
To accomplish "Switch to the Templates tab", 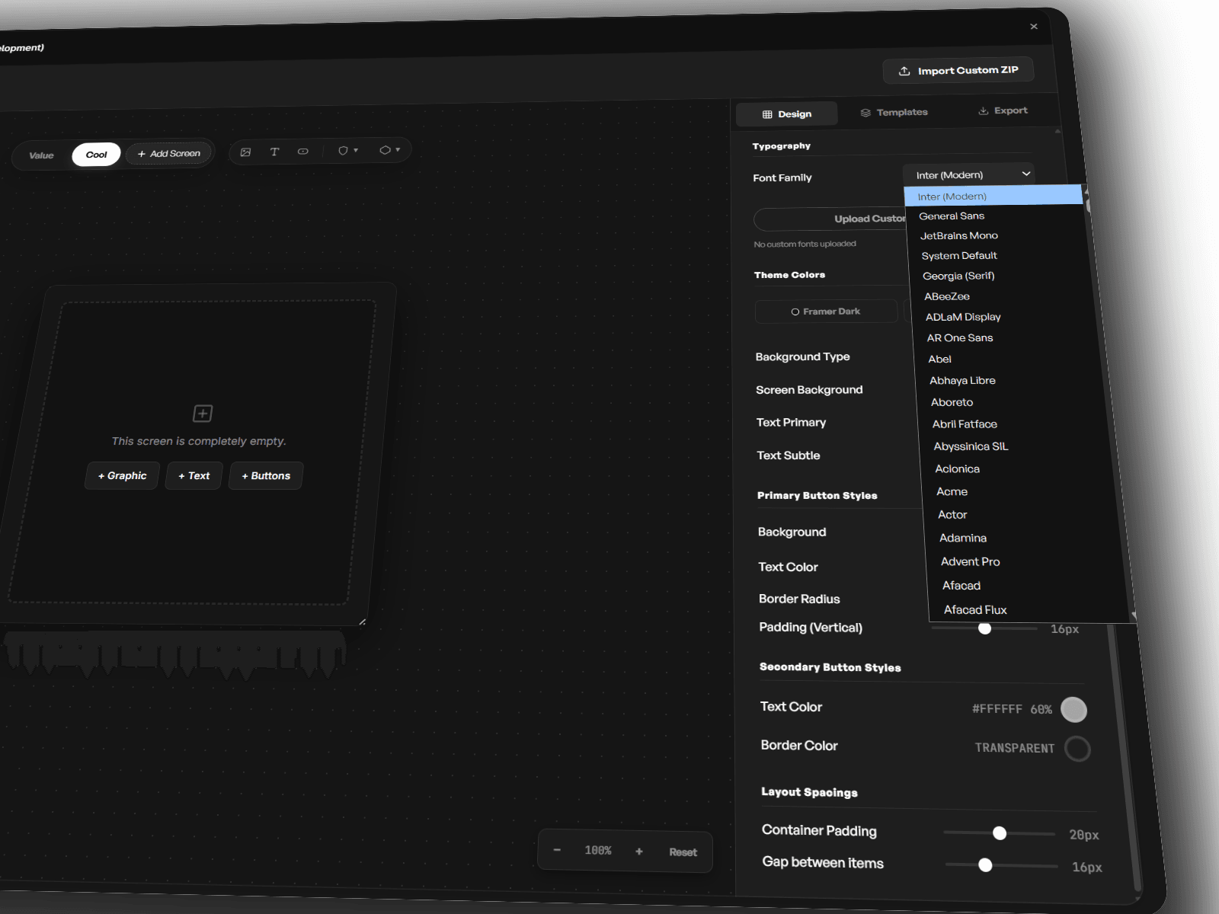I will [894, 112].
